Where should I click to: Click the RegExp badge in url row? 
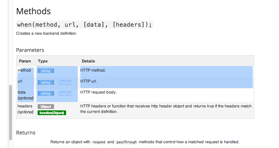[65, 83]
